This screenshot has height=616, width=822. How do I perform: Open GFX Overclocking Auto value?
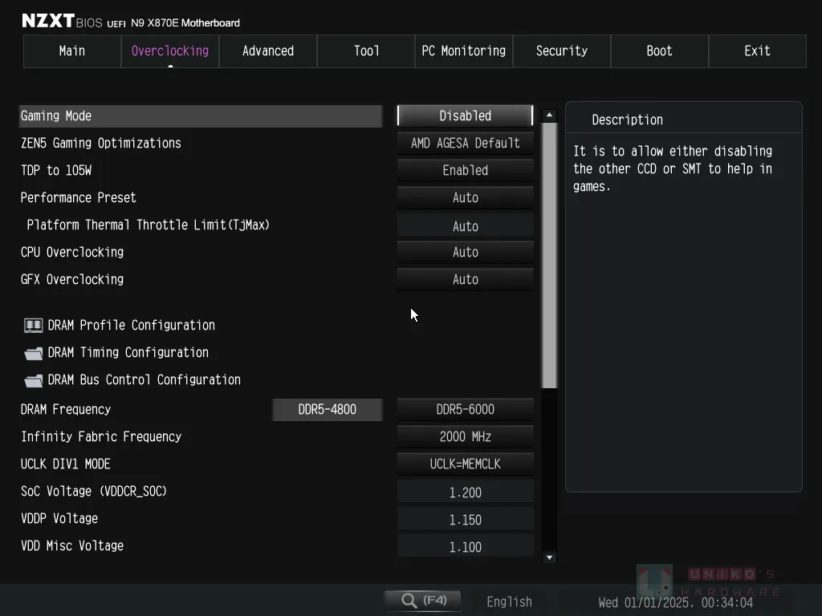pos(466,279)
